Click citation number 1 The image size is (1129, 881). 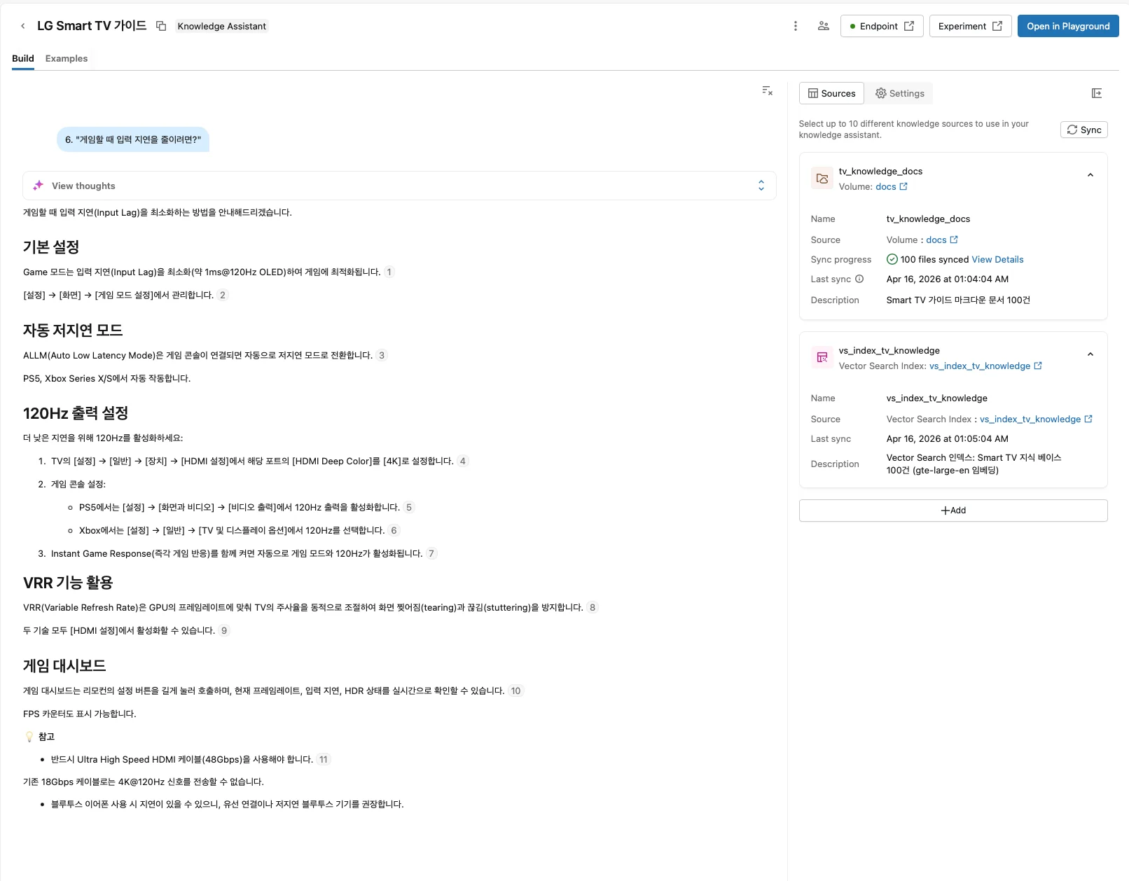(389, 272)
